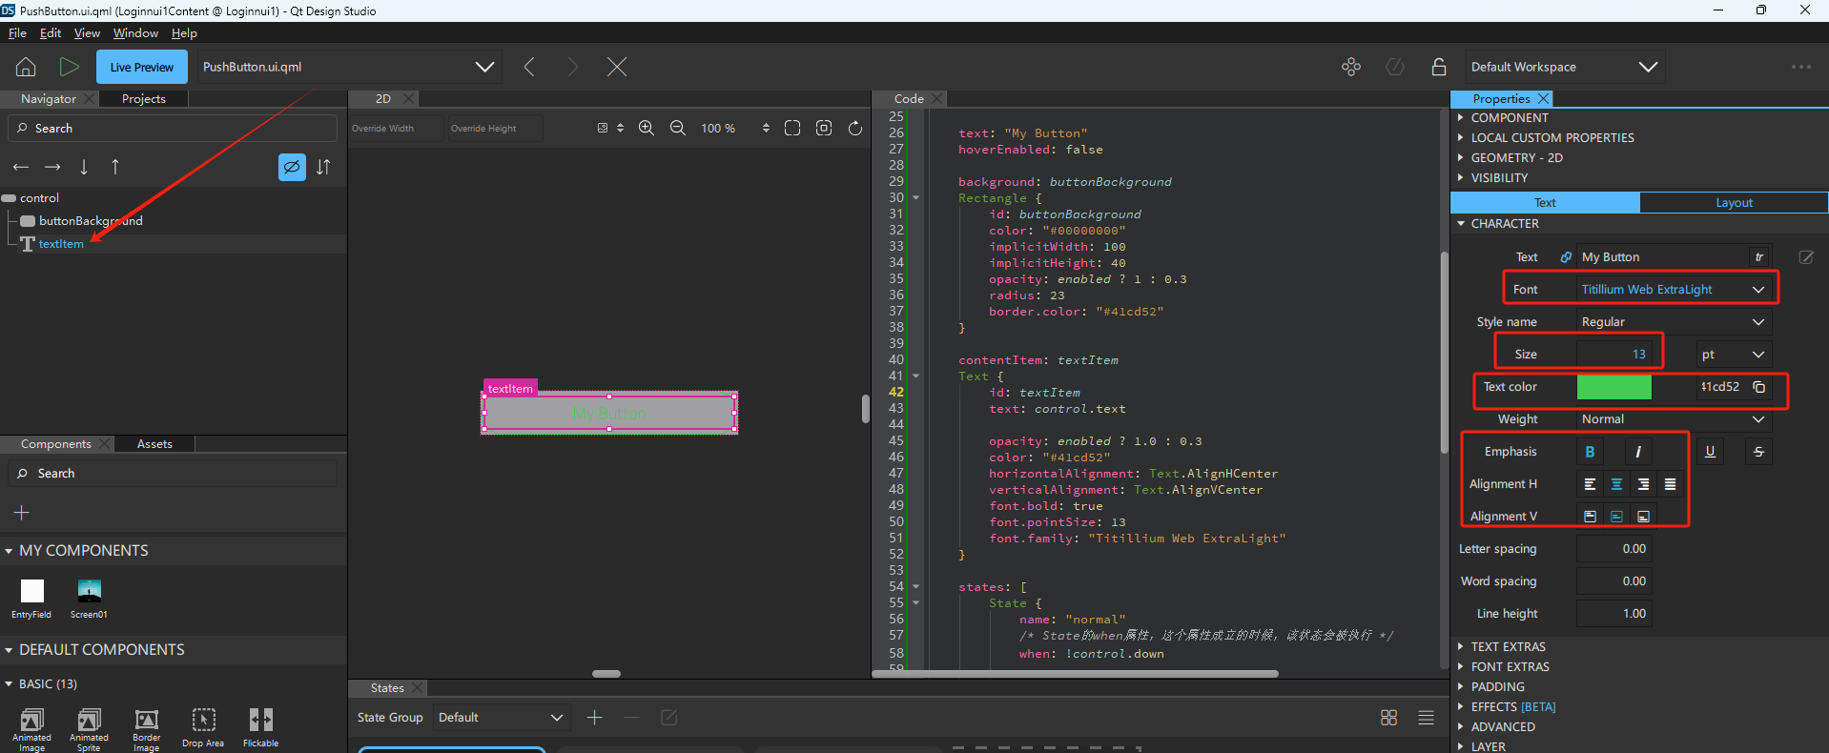The height and width of the screenshot is (753, 1829).
Task: Open the State Group Default dropdown
Action: [502, 718]
